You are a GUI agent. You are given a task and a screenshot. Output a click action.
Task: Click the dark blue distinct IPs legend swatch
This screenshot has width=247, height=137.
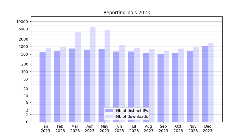tap(109, 111)
